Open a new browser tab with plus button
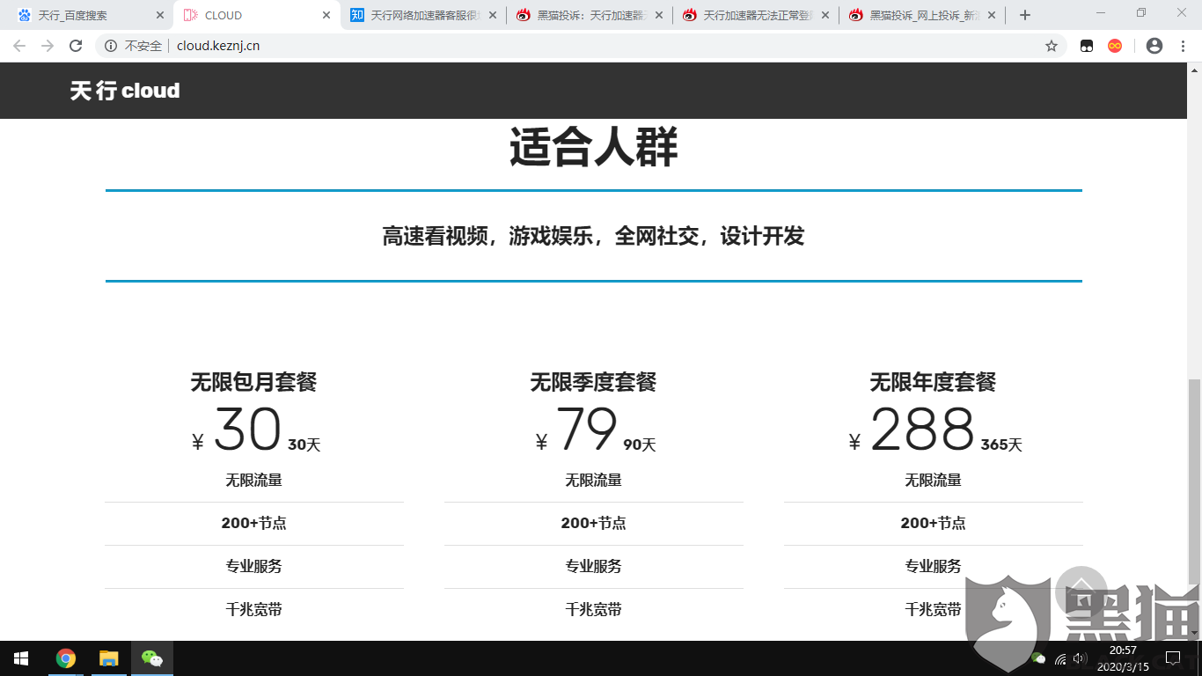This screenshot has height=676, width=1202. 1023,14
